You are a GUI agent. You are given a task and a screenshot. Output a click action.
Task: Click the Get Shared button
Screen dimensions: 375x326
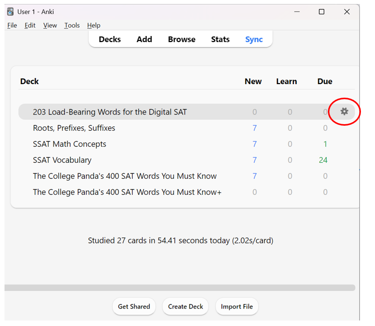(x=134, y=306)
